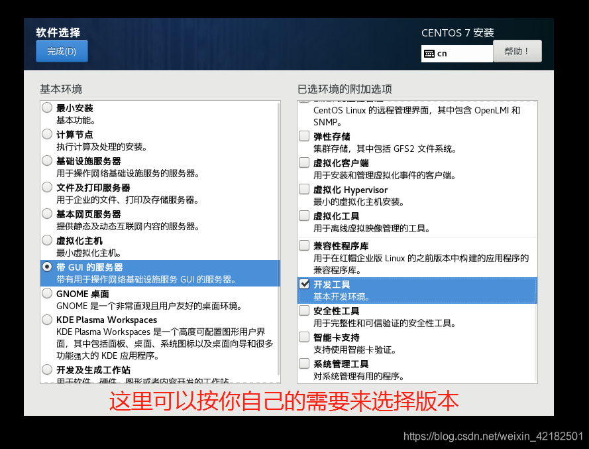
Task: Click the keyboard layout icon next to cn
Action: coord(429,54)
